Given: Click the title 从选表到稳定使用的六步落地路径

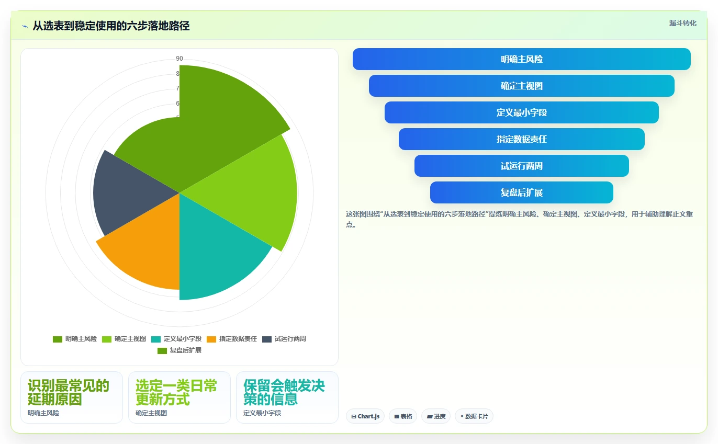Looking at the screenshot, I should tap(111, 26).
